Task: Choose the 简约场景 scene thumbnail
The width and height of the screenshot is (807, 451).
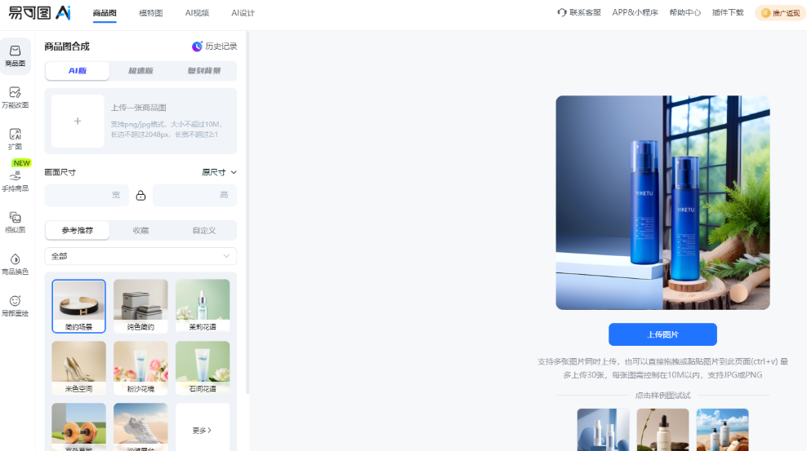Action: (x=78, y=306)
